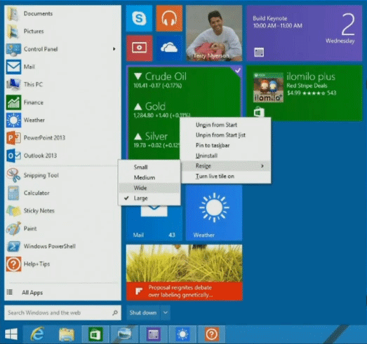Click the Finance tile selection checkmark
The width and height of the screenshot is (367, 344).
[x=238, y=70]
